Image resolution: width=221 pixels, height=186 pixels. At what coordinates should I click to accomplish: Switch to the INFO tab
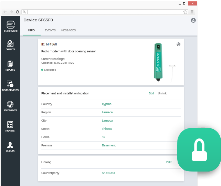pyautogui.click(x=31, y=30)
